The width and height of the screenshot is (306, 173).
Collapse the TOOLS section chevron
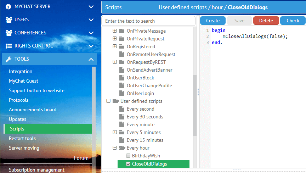(x=91, y=59)
